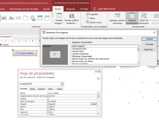The height and width of the screenshot is (123, 159).
Task: Expand the Imagen property dropdown arrow
Action: (x=92, y=104)
